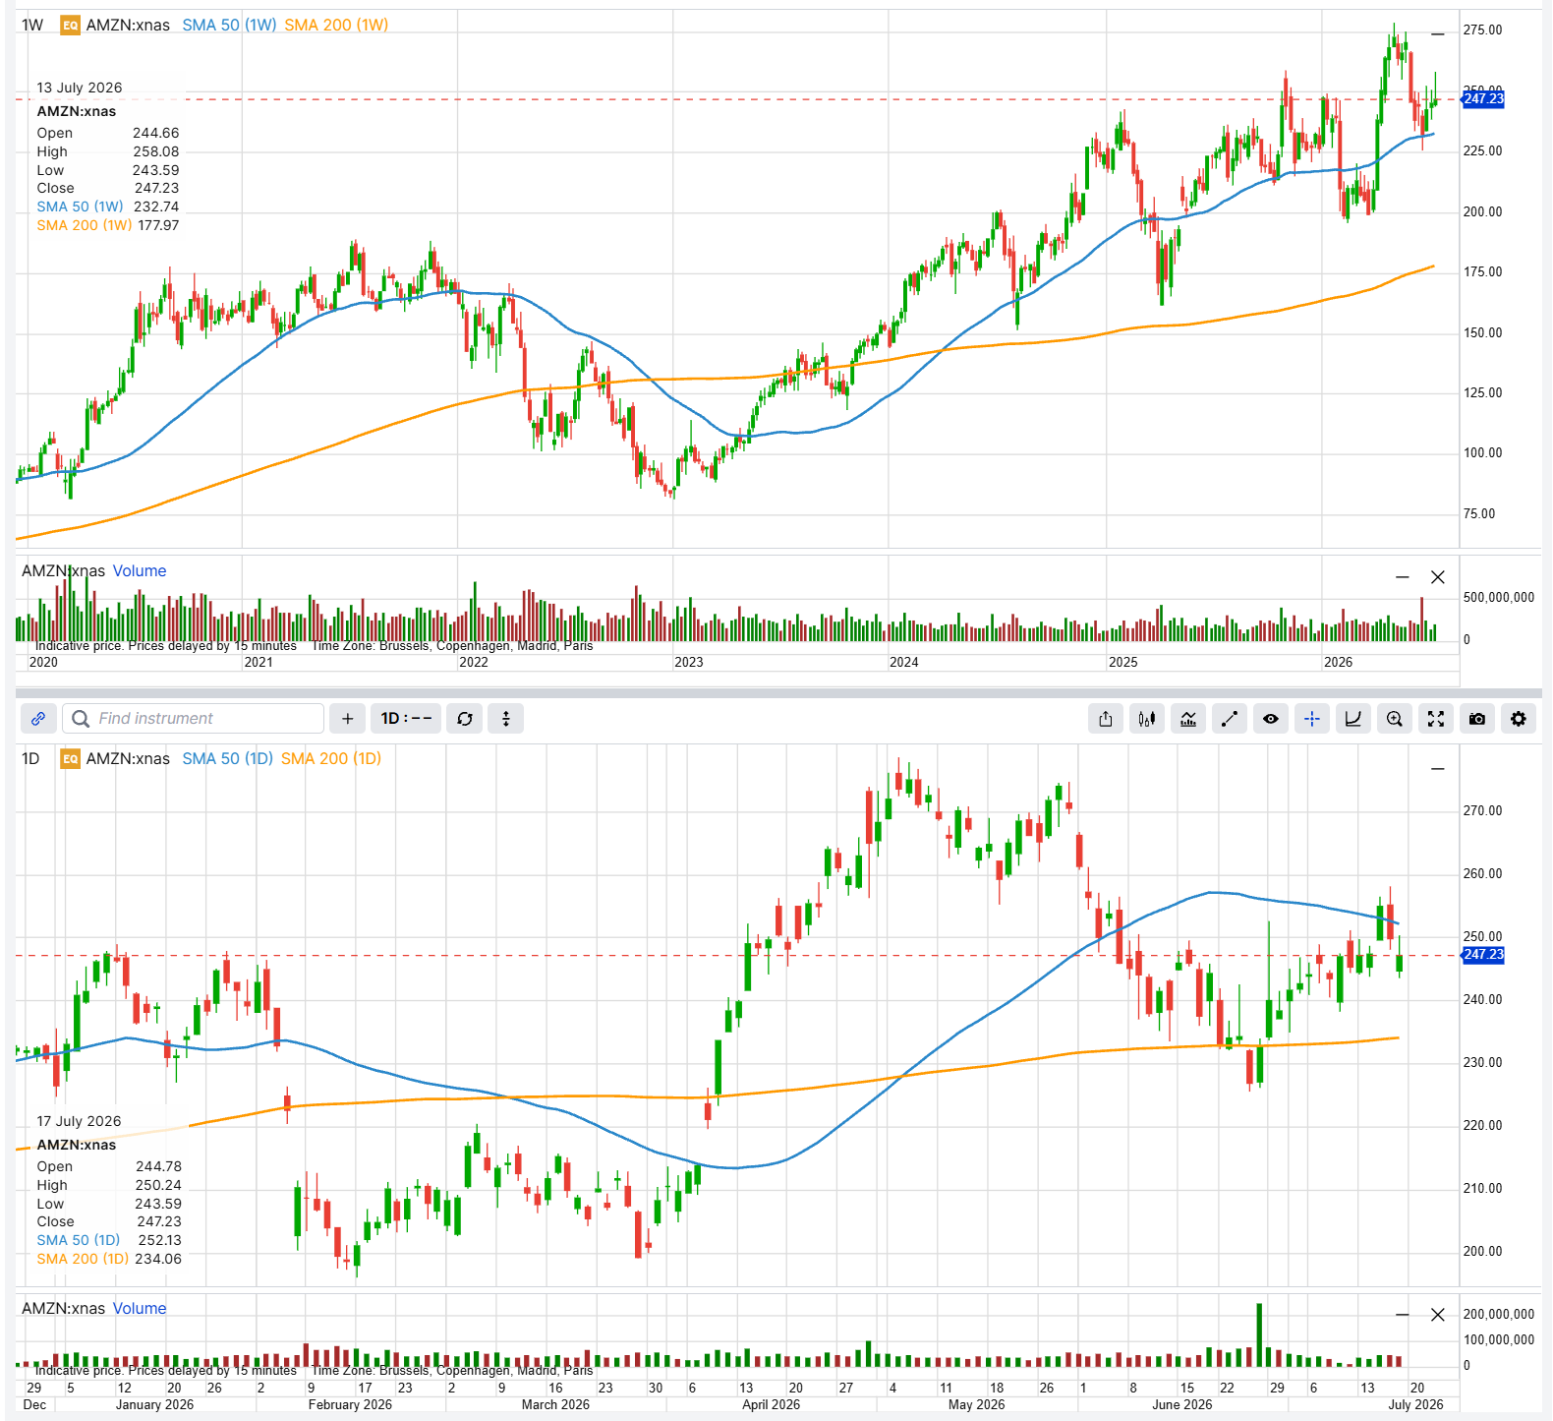Click the weekly High value 258.08

156,151
